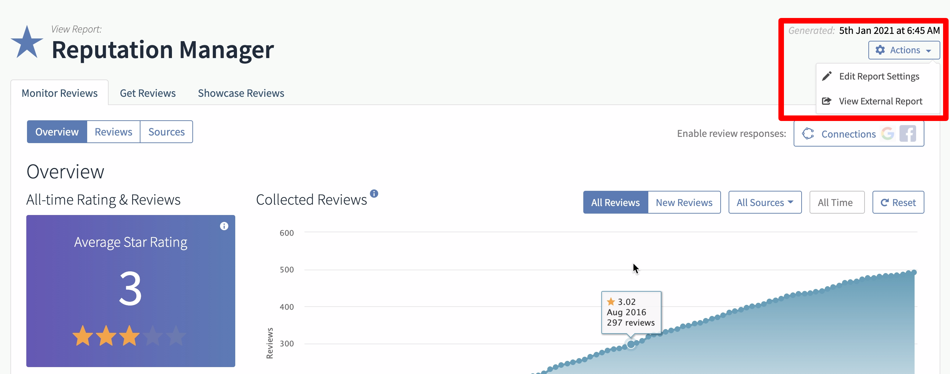Switch to the Reviews segment
Screen dimensions: 950x374
[x=113, y=132]
